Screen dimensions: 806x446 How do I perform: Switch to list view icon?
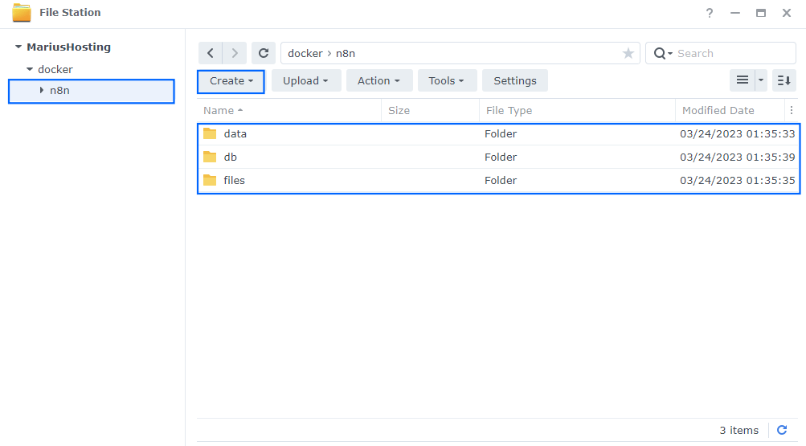pos(743,80)
